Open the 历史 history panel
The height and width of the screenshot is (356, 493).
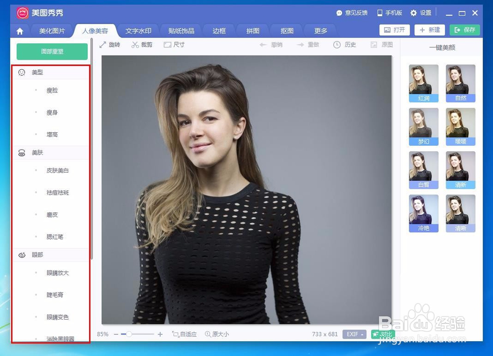(345, 45)
